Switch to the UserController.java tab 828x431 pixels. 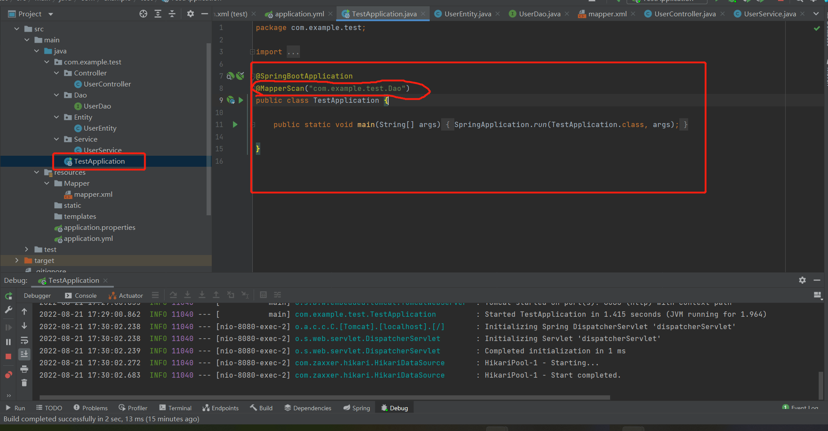684,14
